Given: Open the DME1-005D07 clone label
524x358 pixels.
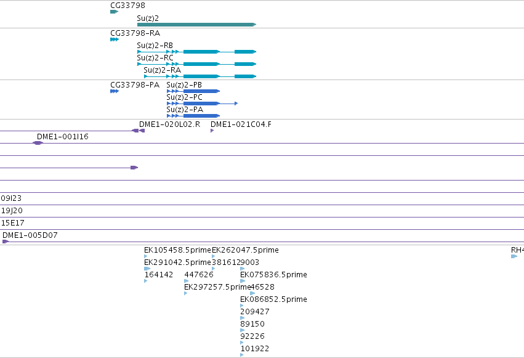Looking at the screenshot, I should (30, 235).
